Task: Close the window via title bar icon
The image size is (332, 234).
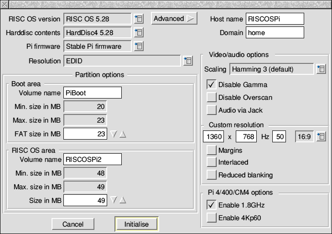Action: [x=4, y=4]
